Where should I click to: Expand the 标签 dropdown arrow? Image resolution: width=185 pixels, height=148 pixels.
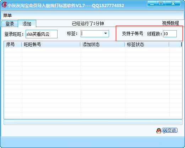[x=105, y=34]
